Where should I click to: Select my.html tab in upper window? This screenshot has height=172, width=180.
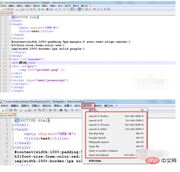[6, 13]
